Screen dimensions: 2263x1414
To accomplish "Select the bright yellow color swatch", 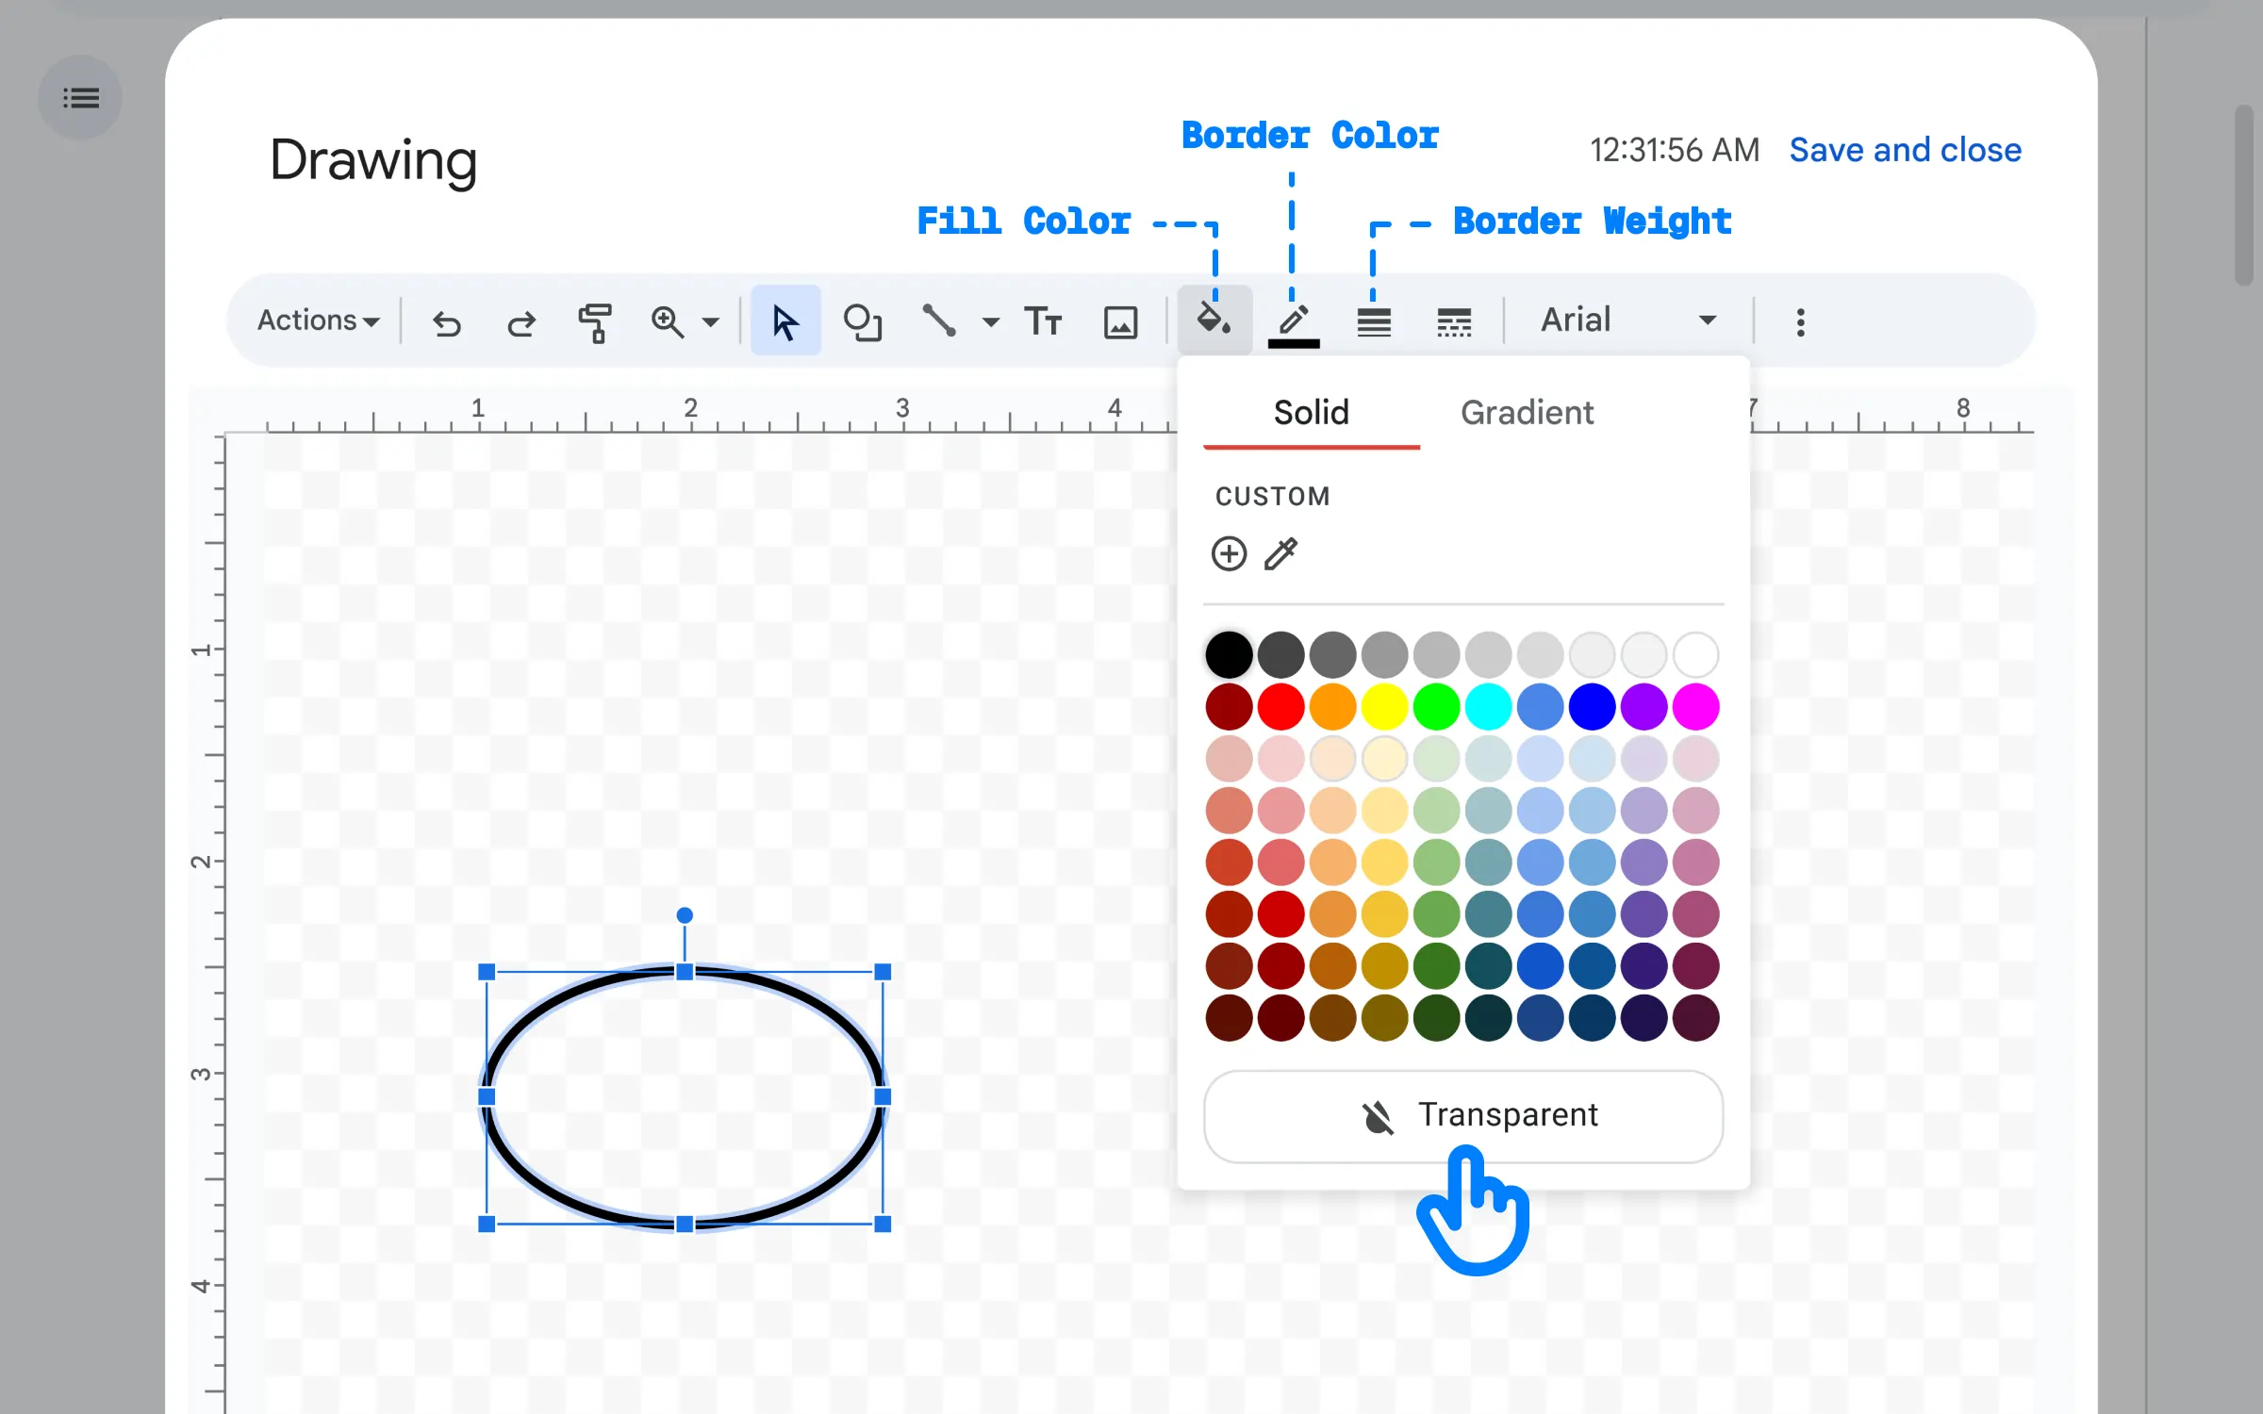I will (x=1383, y=705).
